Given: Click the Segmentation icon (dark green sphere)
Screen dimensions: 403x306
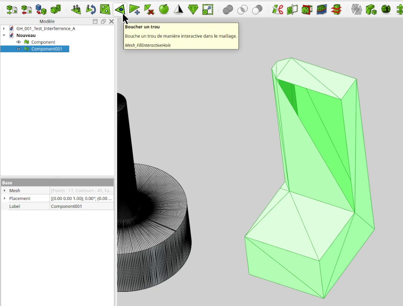Looking at the screenshot, I should pos(385,9).
